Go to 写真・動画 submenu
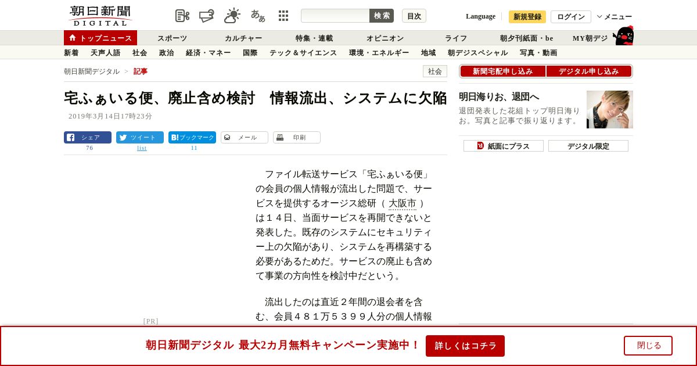The image size is (697, 366). (538, 53)
